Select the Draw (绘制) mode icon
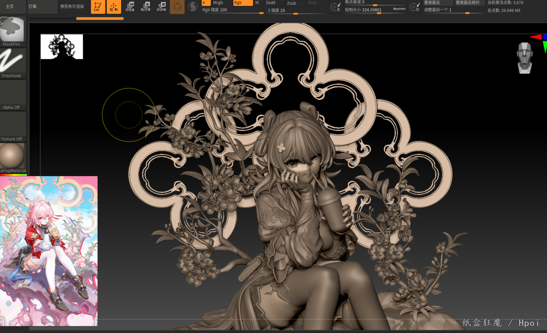 click(x=114, y=6)
